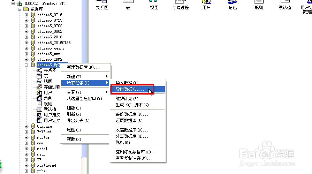312x174 pixels.
Task: Select the 数据库 folder icon in tree
Action: (26, 9)
